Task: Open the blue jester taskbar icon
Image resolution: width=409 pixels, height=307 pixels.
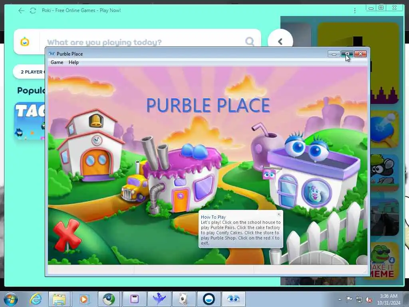Action: pyautogui.click(x=159, y=299)
